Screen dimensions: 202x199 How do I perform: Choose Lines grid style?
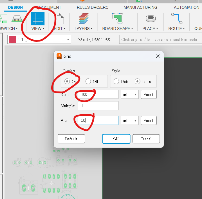[x=138, y=81]
